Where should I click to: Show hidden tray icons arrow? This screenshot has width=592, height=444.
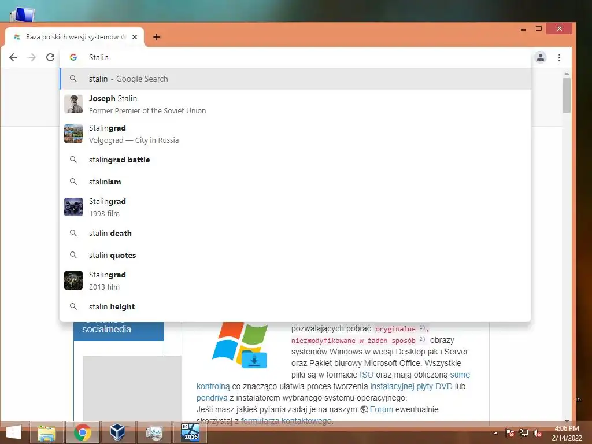[x=495, y=433]
